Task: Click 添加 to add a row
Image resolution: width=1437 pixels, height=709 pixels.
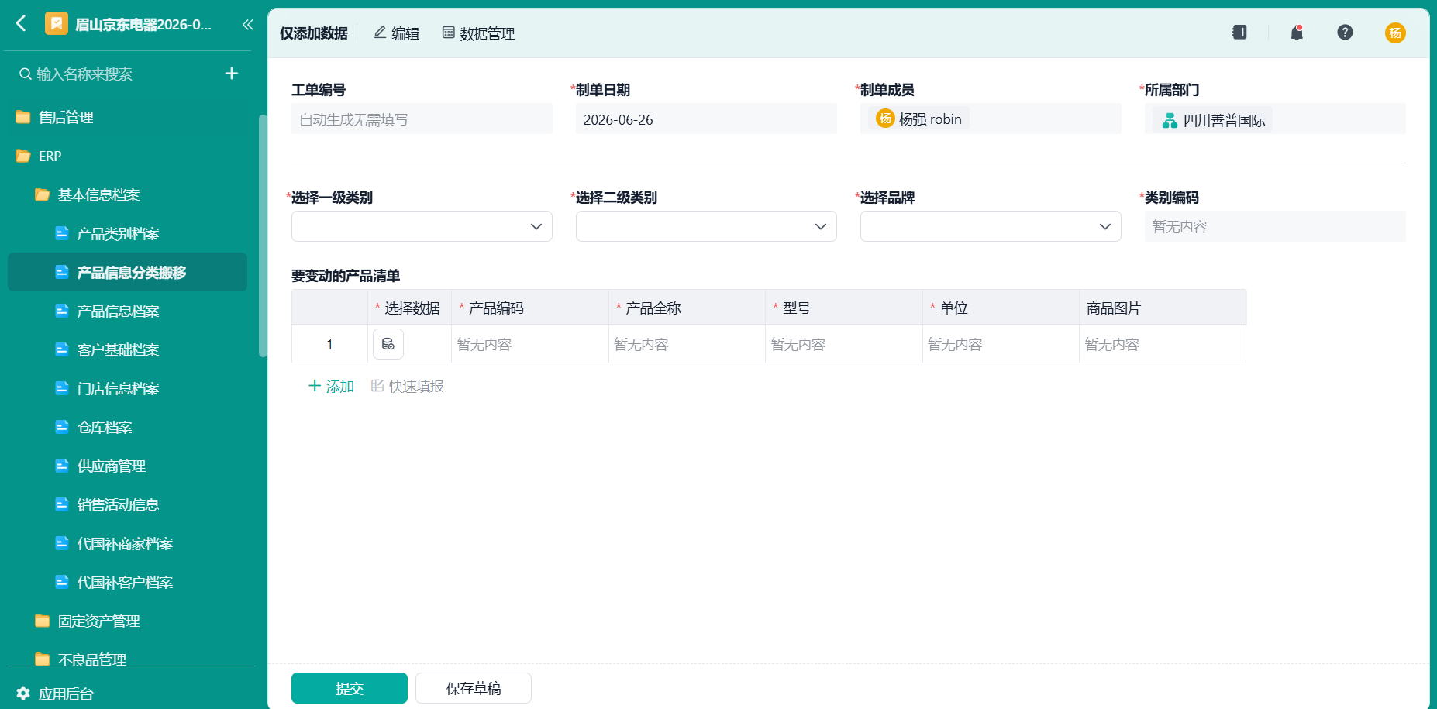Action: click(x=331, y=386)
